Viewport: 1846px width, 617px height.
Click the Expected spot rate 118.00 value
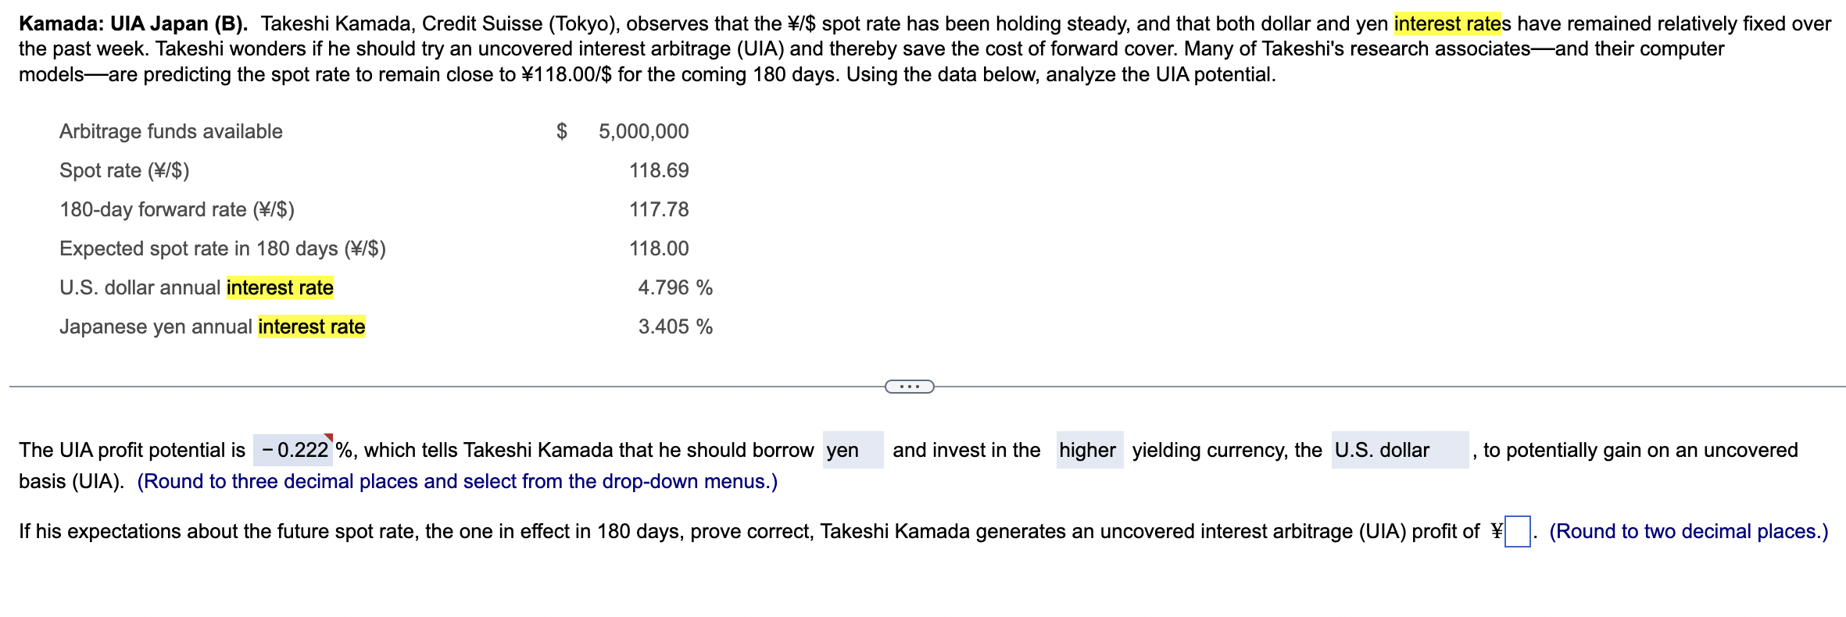pyautogui.click(x=658, y=248)
